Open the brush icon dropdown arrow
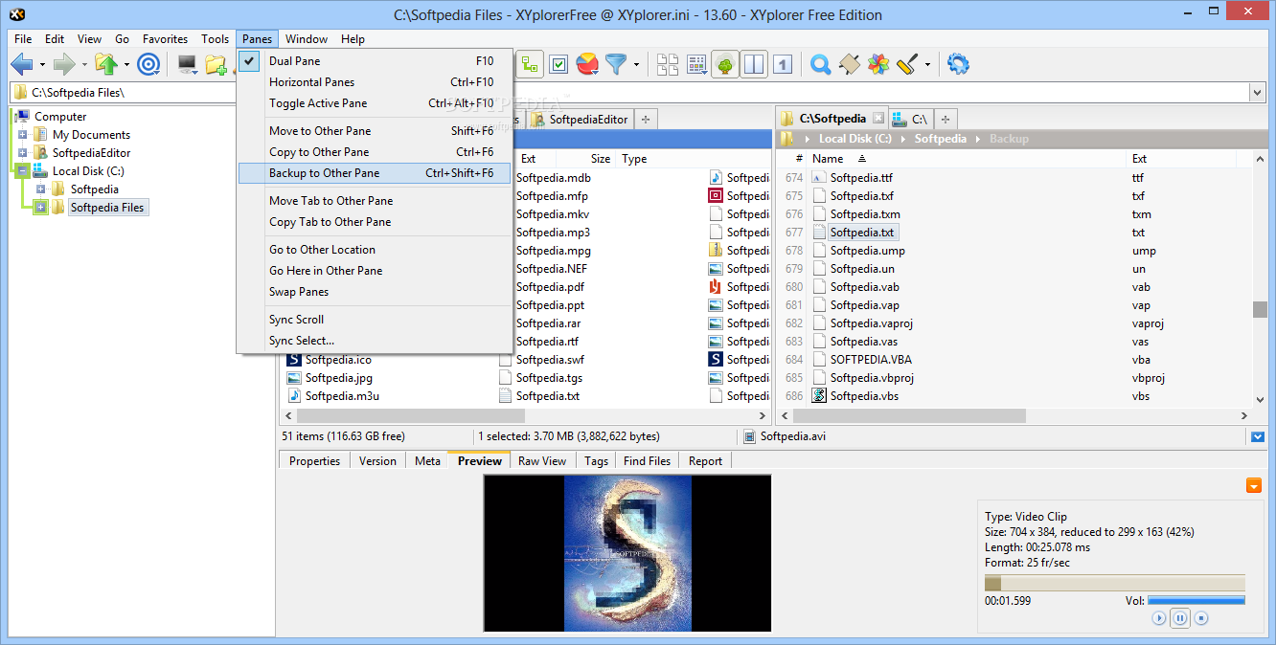Screen dimensions: 1276x645 click(927, 65)
